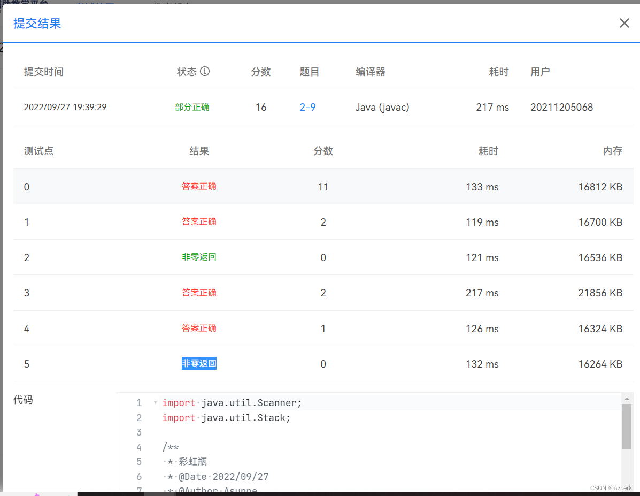Click the 代码 section label
The width and height of the screenshot is (640, 496).
(23, 400)
